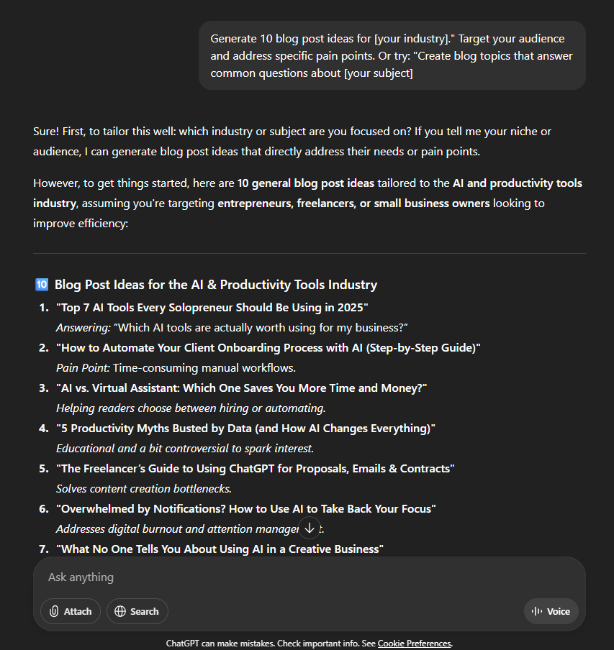Click the "Blog Post Ideas" section heading text

(216, 285)
